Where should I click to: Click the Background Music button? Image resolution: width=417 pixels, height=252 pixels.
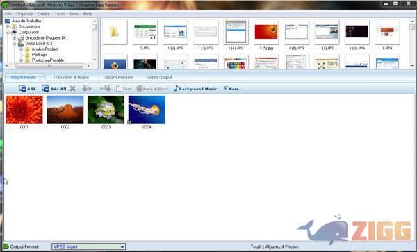click(195, 89)
